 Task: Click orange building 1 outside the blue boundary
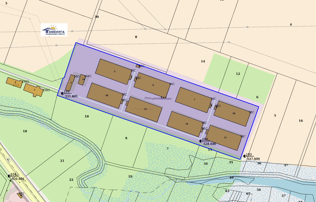(x=34, y=90)
